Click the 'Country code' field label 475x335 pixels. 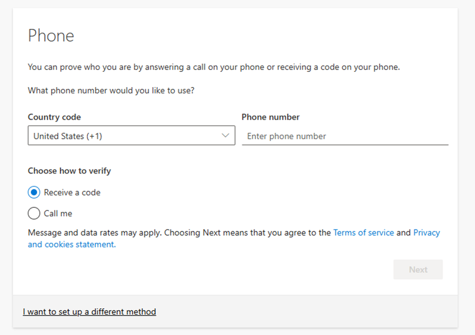click(x=54, y=117)
